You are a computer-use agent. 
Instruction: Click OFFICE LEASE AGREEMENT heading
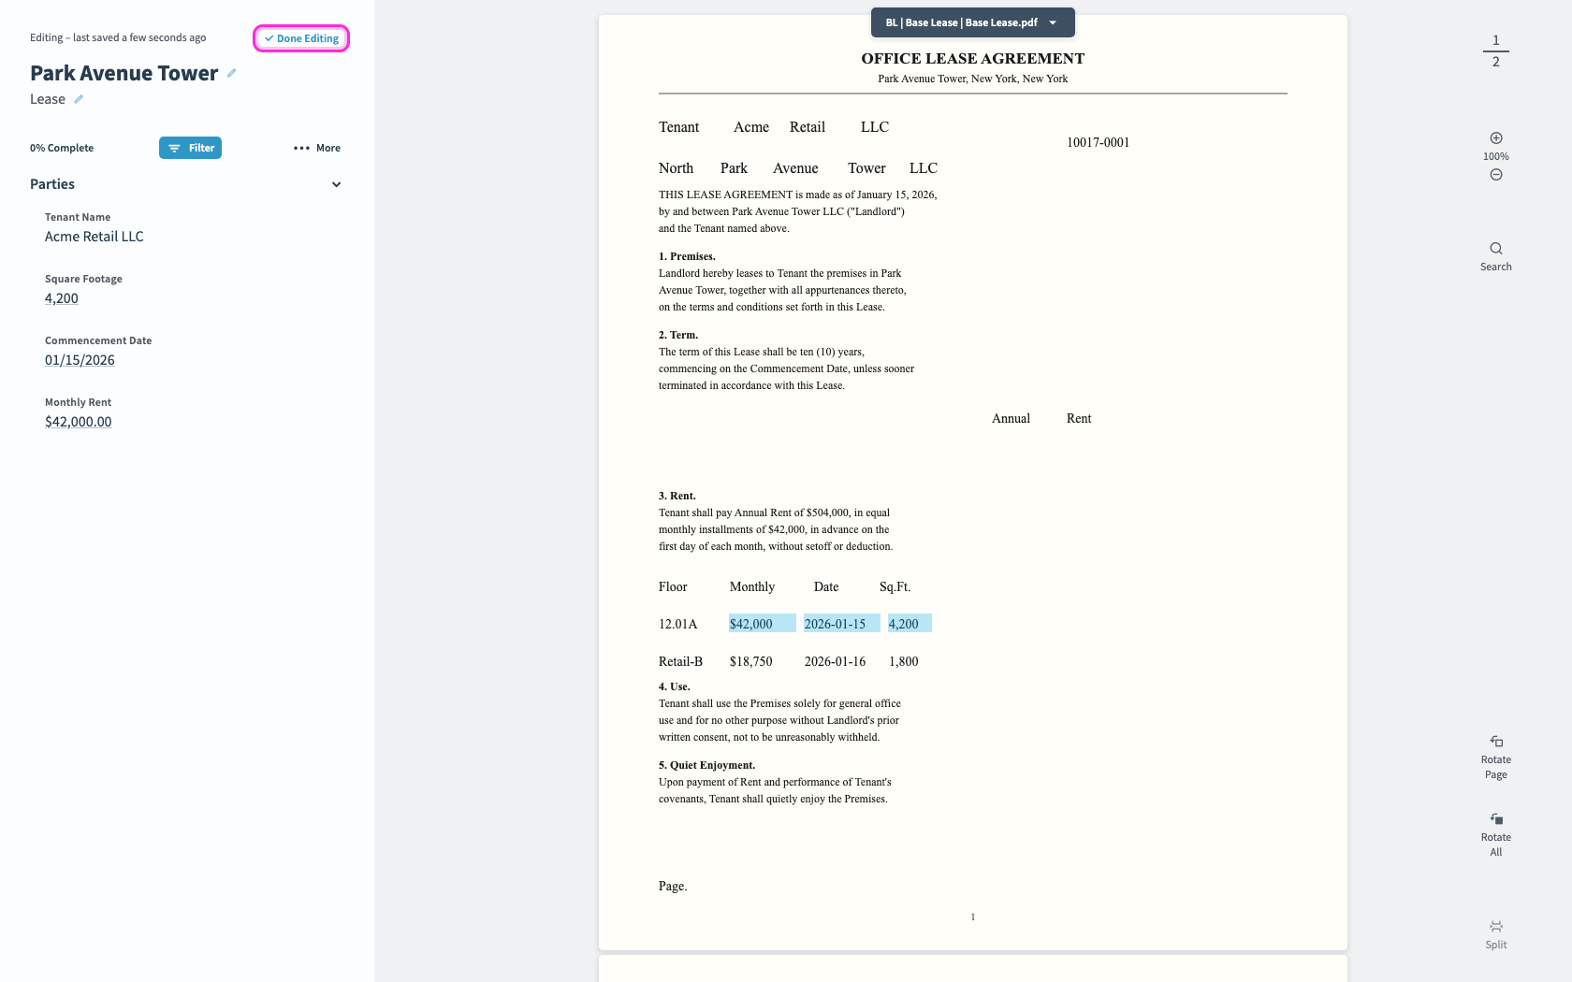pos(973,58)
